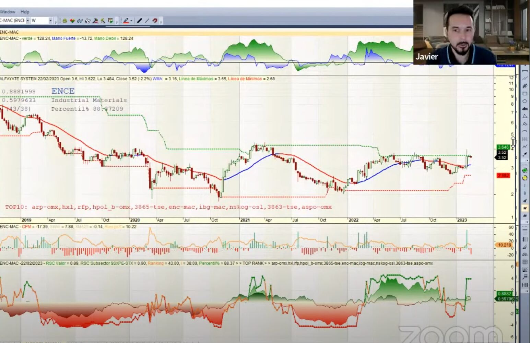
Task: Click the yellow zoom-out circle icon
Action: (x=525, y=178)
